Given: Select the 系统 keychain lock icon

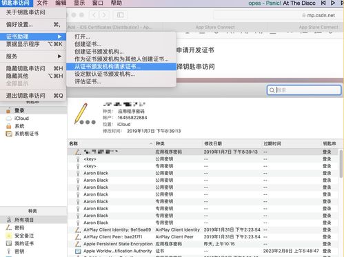Looking at the screenshot, I should tap(9, 126).
